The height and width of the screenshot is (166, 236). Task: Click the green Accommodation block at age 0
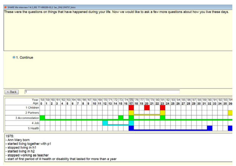pyautogui.click(x=42, y=118)
